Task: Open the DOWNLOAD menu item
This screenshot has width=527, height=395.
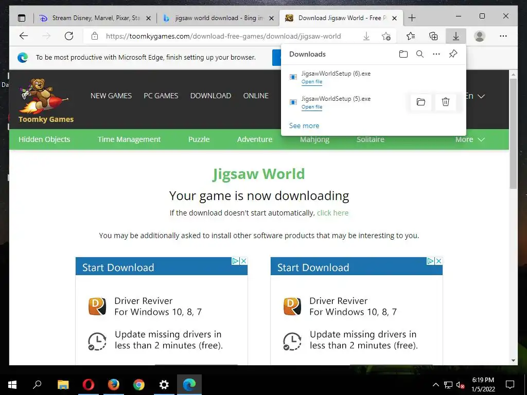Action: pos(210,96)
